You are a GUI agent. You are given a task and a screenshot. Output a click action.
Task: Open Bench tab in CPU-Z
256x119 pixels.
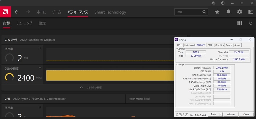[229, 45]
